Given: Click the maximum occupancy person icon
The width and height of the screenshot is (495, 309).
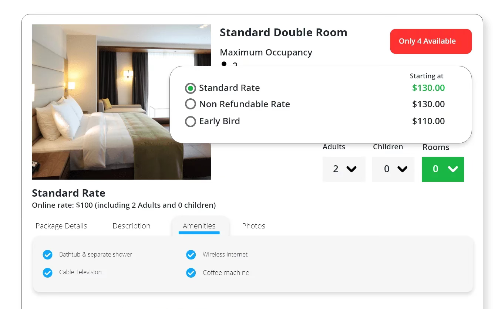Looking at the screenshot, I should (x=223, y=64).
